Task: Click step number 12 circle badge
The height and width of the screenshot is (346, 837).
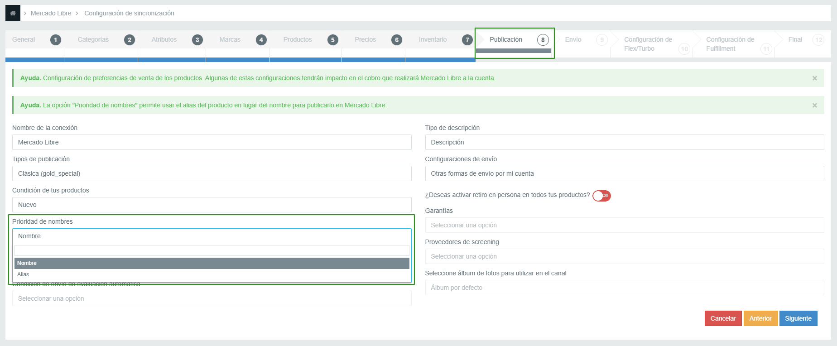Action: pos(818,40)
